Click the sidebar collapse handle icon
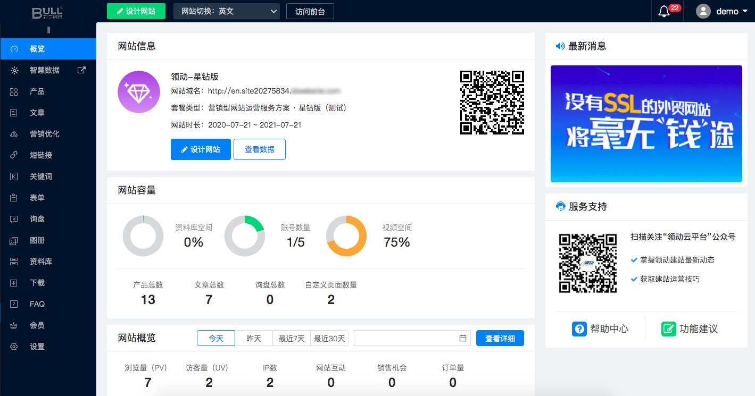 (48, 30)
